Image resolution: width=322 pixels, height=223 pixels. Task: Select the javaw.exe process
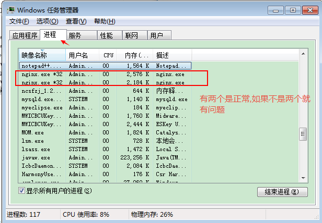click(105, 157)
